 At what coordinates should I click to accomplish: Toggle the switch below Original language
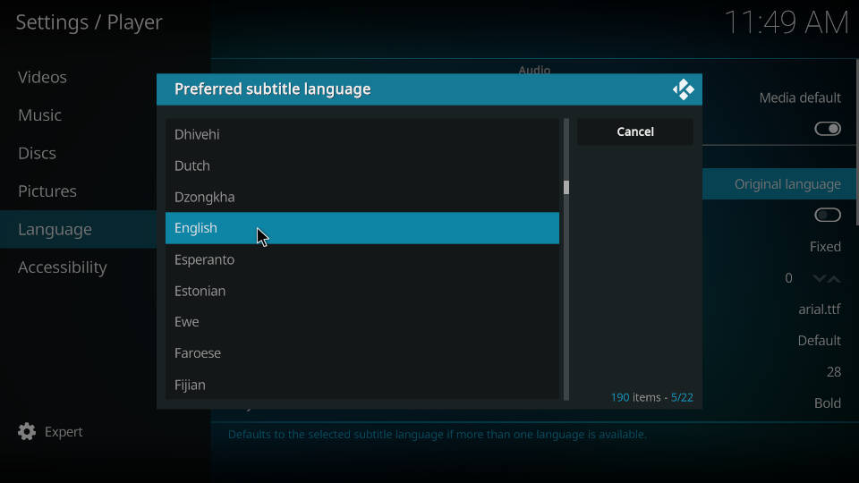coord(827,215)
